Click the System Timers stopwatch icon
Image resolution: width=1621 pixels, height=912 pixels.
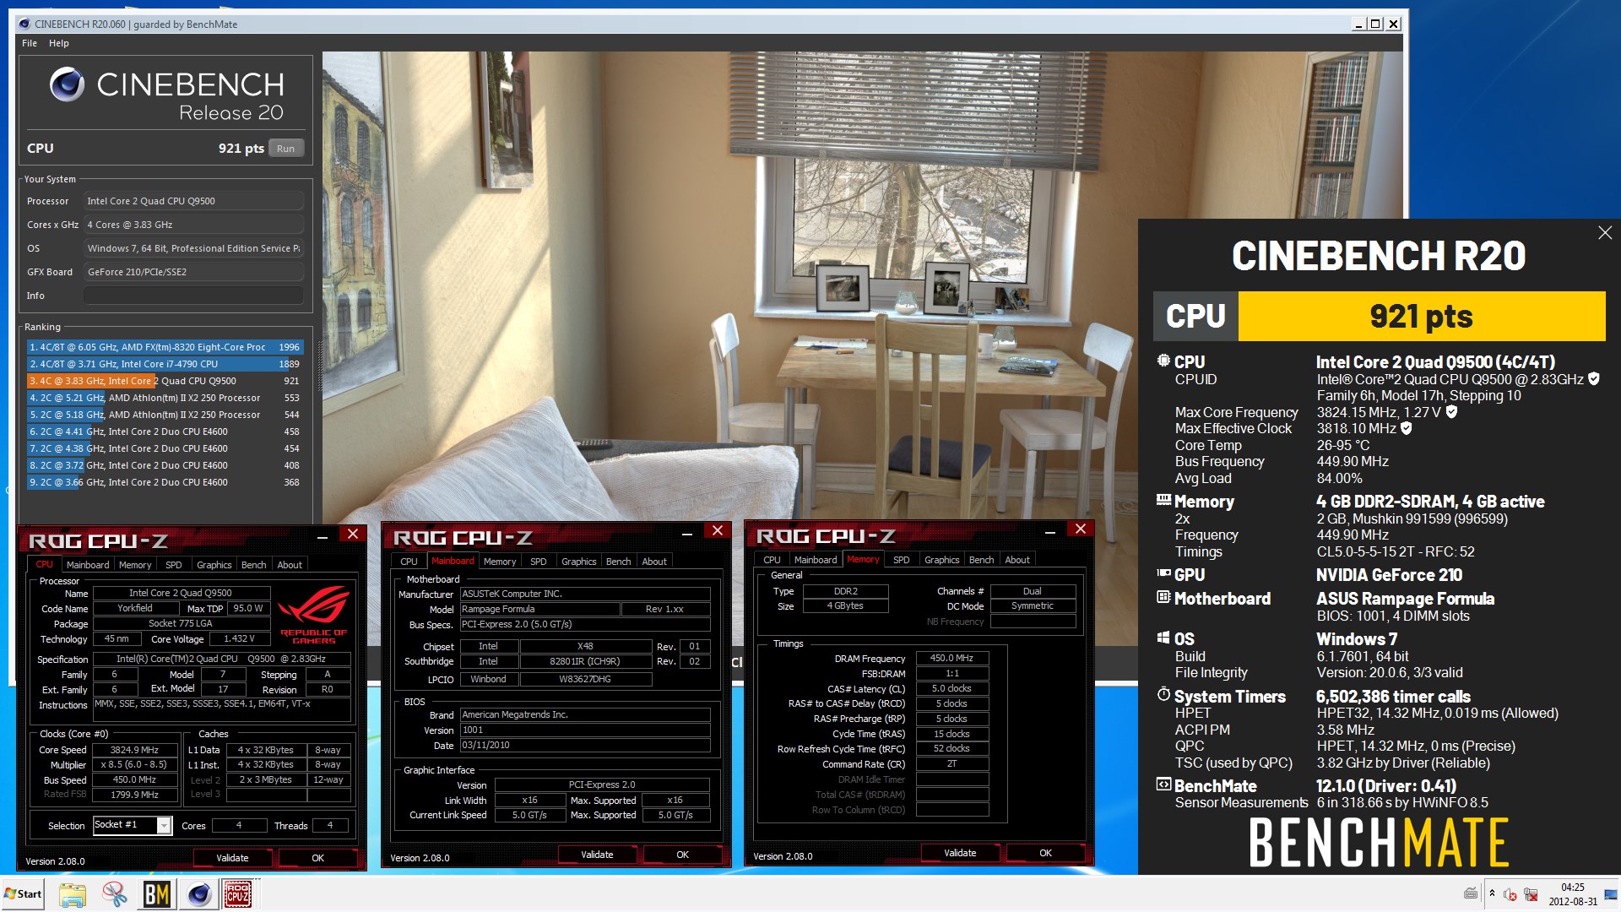pyautogui.click(x=1163, y=695)
